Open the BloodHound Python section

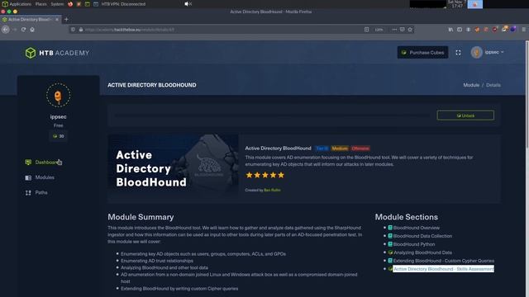click(414, 244)
